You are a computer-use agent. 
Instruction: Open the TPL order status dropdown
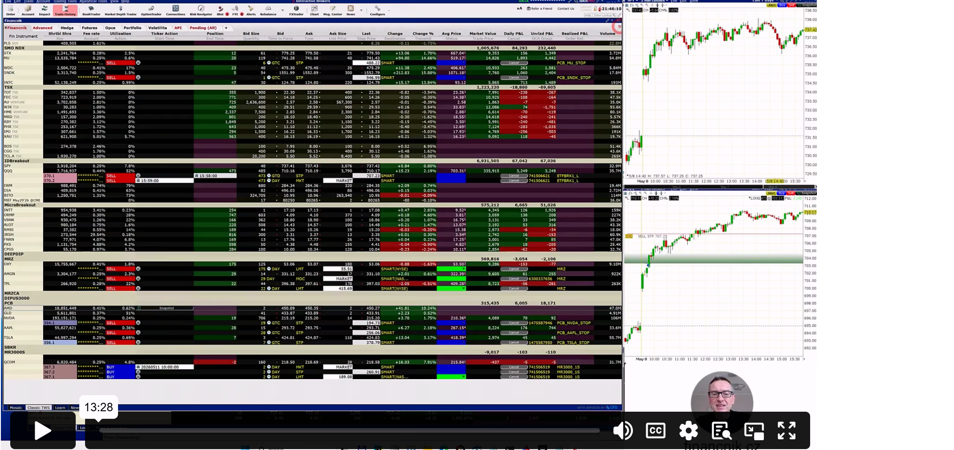click(x=451, y=289)
